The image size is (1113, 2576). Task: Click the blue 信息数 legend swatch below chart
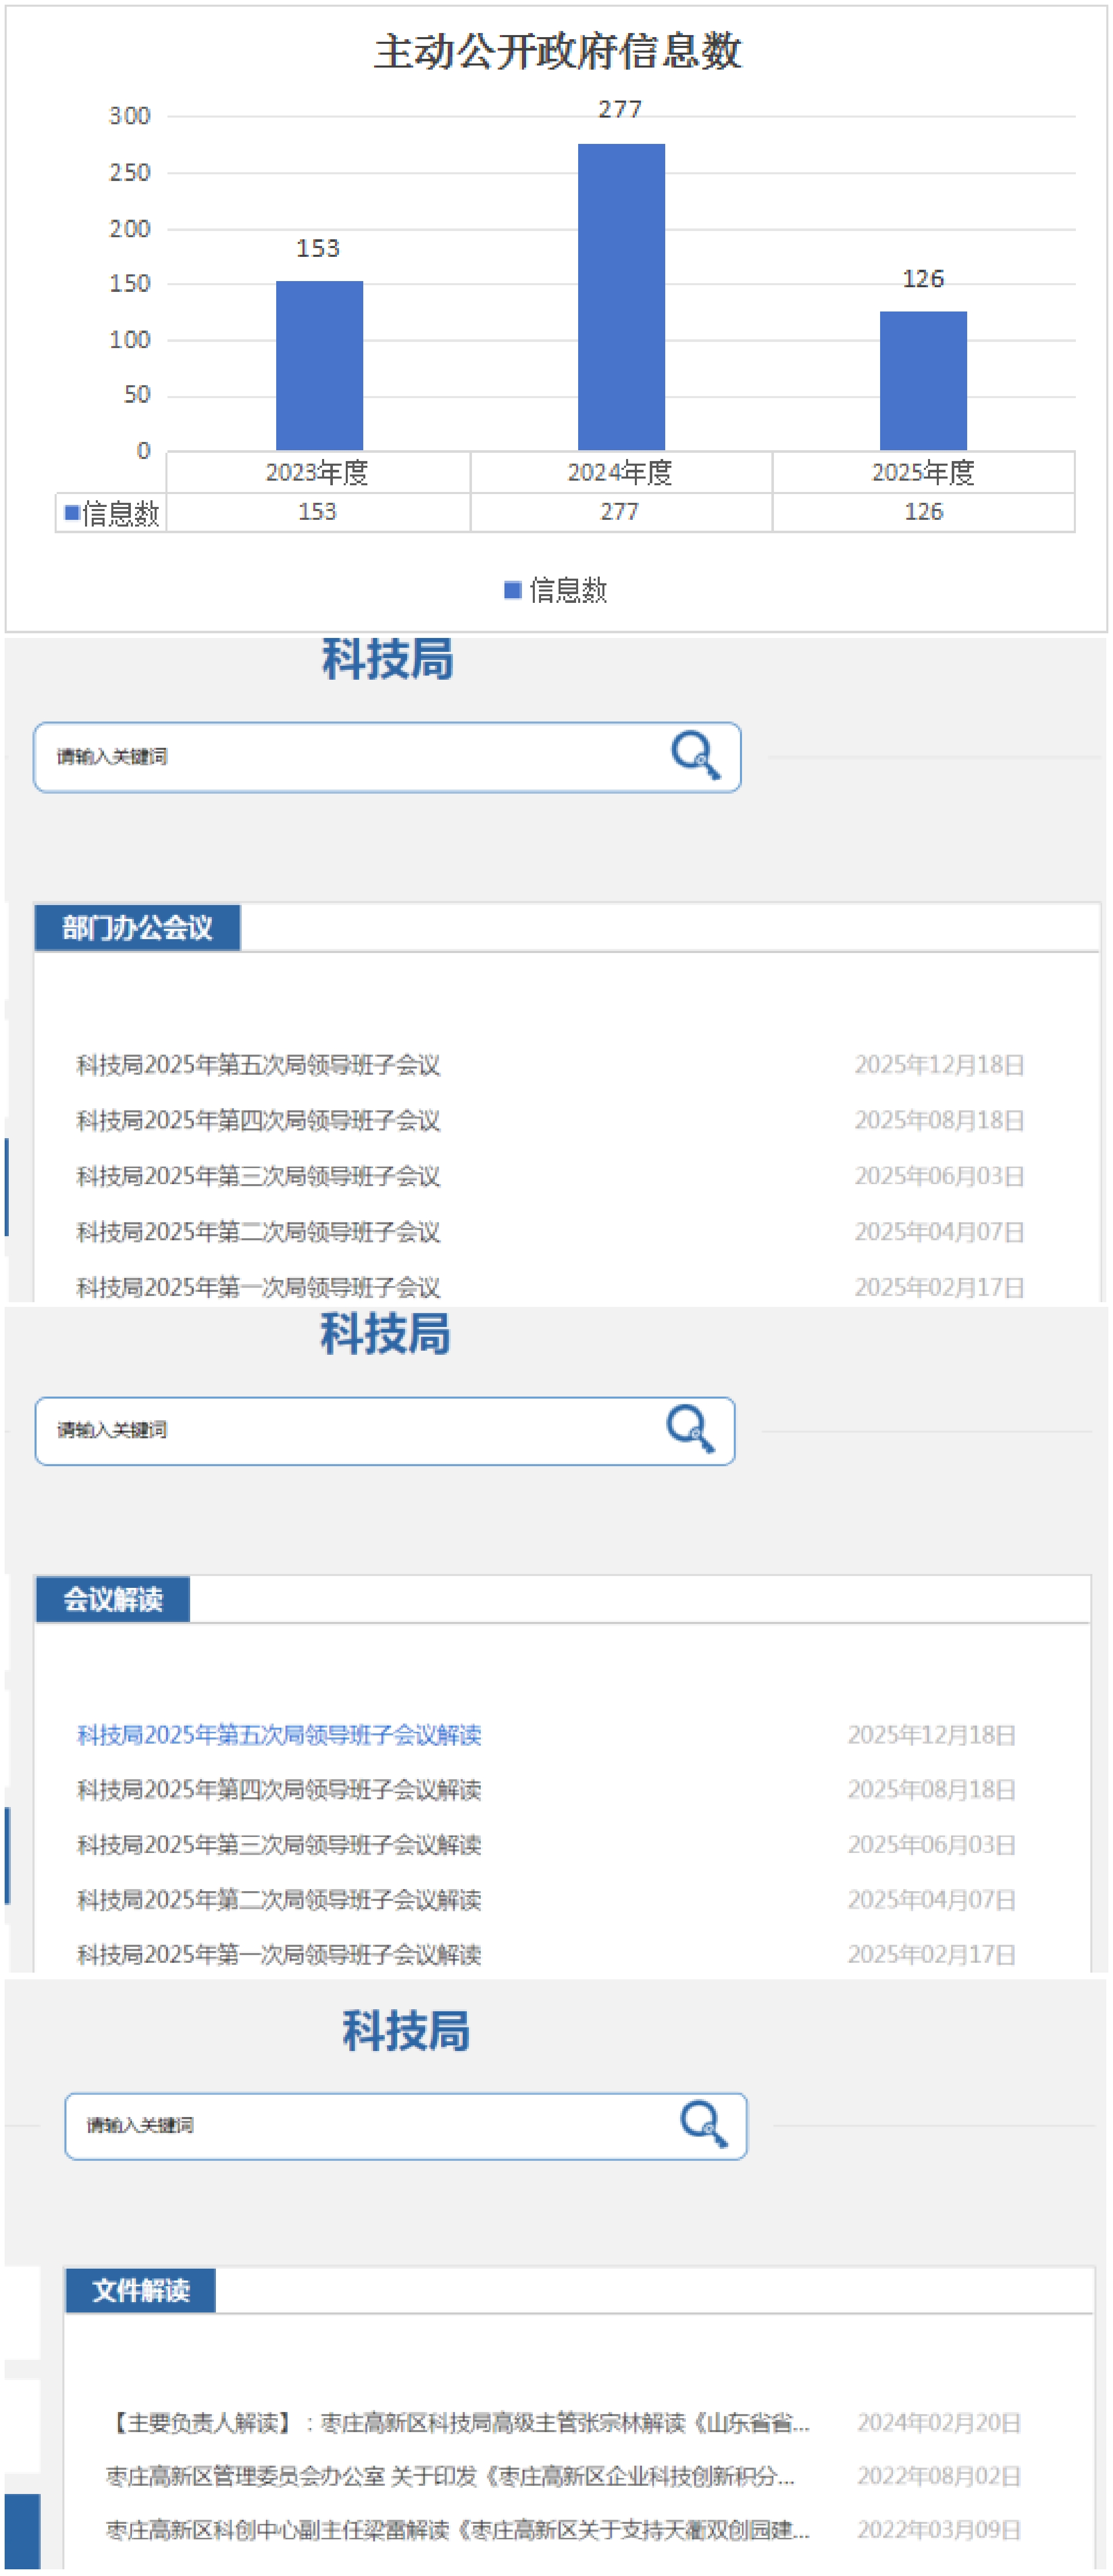click(x=513, y=590)
